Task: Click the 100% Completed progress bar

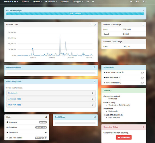Action: tap(75, 14)
